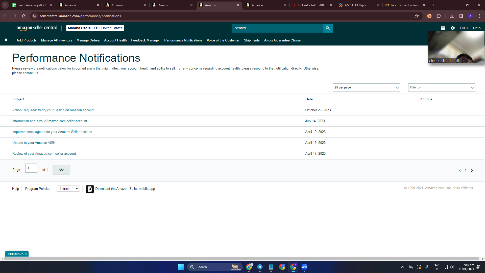Open A-to-z Guarantee Claims
Screen dimensions: 485x273
(x=282, y=40)
